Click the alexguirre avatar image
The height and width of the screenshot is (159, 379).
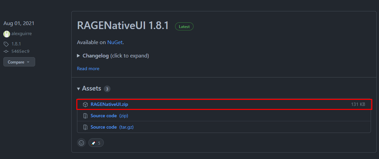[x=6, y=34]
